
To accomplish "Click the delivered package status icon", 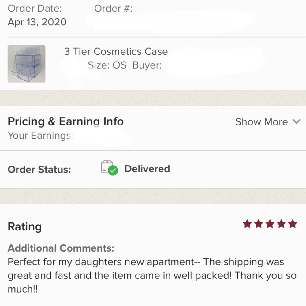I will click(109, 168).
